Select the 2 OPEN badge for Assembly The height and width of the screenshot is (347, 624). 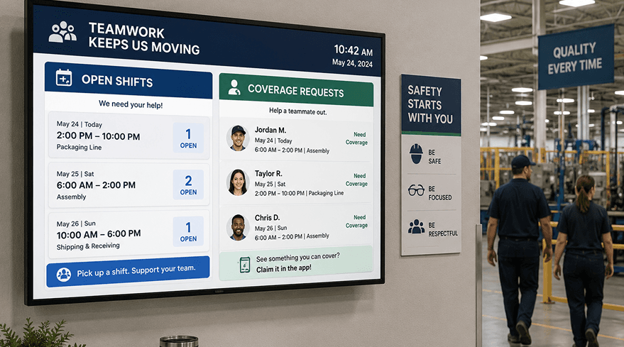(x=188, y=184)
